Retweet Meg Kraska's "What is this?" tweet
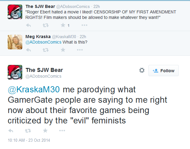Viewport: 190px width, 149px height. coord(46,50)
